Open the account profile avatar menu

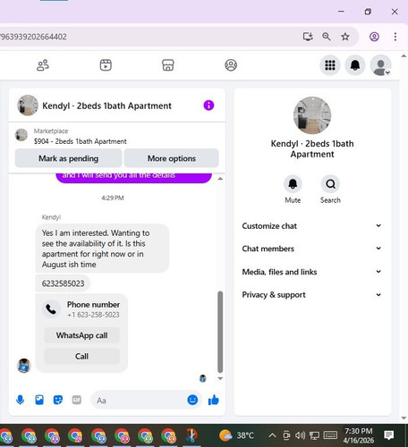(380, 65)
